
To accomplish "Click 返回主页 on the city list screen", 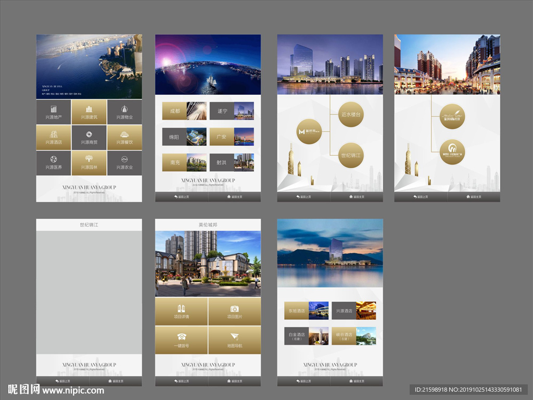I will 235,197.
